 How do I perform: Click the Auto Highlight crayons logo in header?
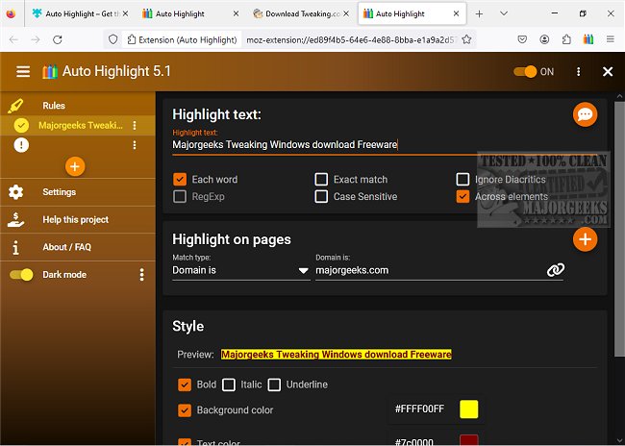(50, 72)
